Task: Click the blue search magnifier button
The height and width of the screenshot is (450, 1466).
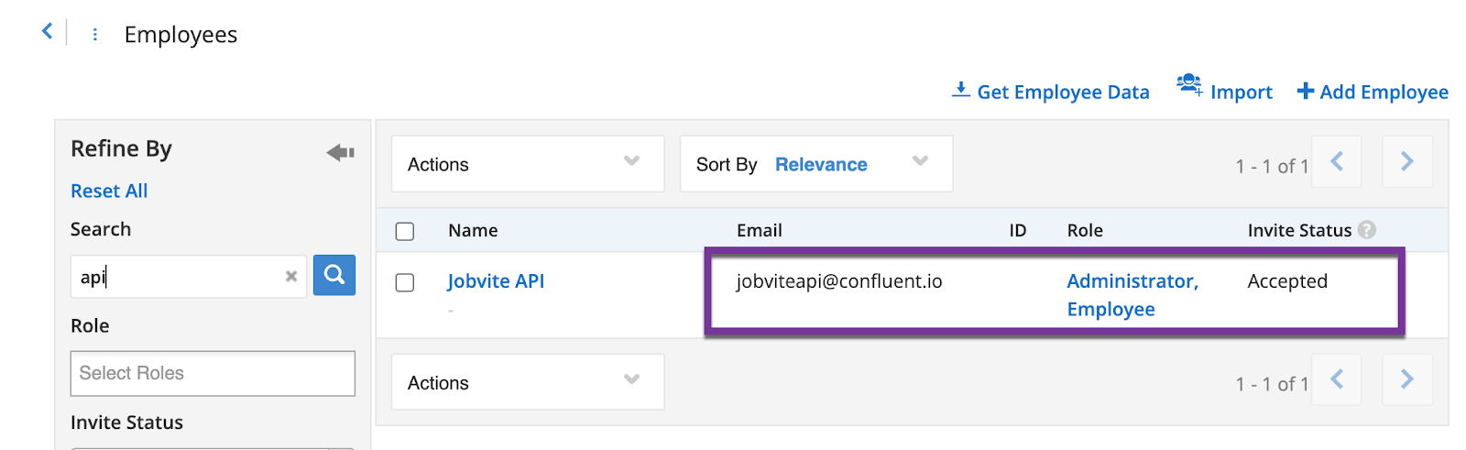Action: 334,275
